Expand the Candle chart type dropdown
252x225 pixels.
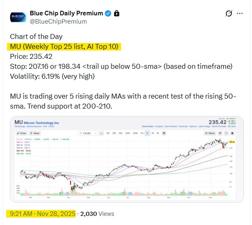pos(88,133)
